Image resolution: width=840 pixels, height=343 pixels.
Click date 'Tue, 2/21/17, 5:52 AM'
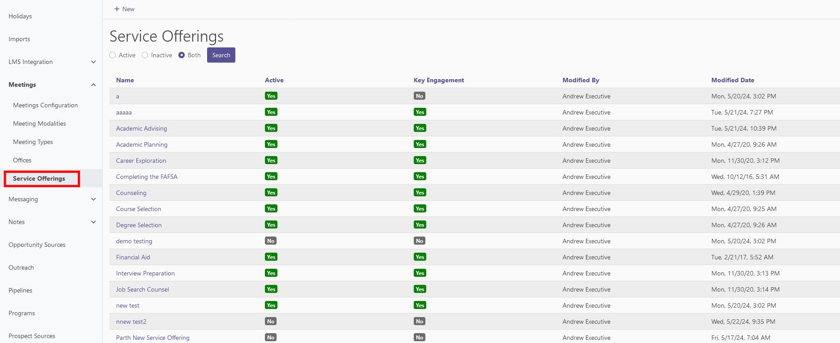pyautogui.click(x=742, y=257)
